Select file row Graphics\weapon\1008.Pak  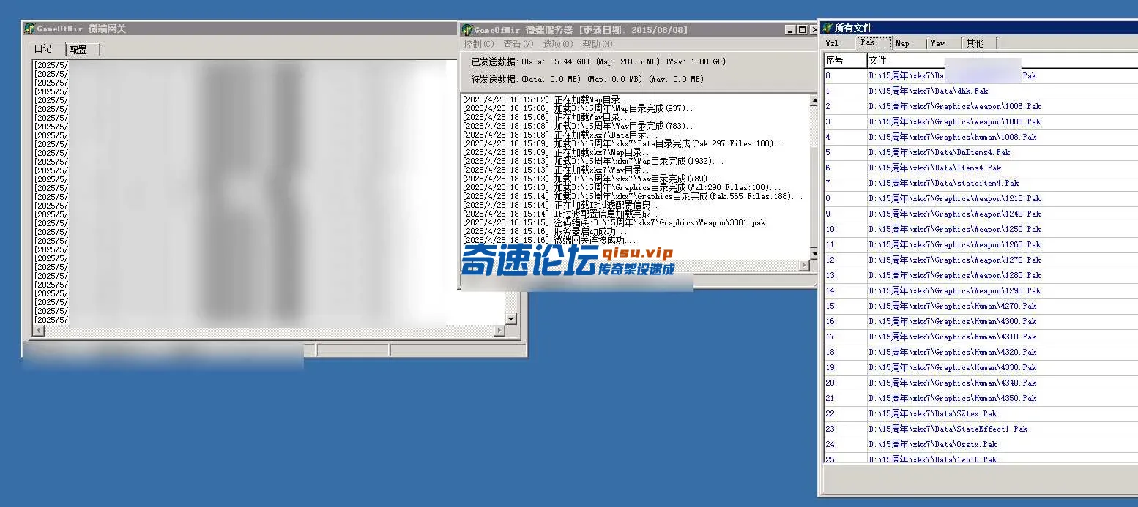click(x=980, y=121)
